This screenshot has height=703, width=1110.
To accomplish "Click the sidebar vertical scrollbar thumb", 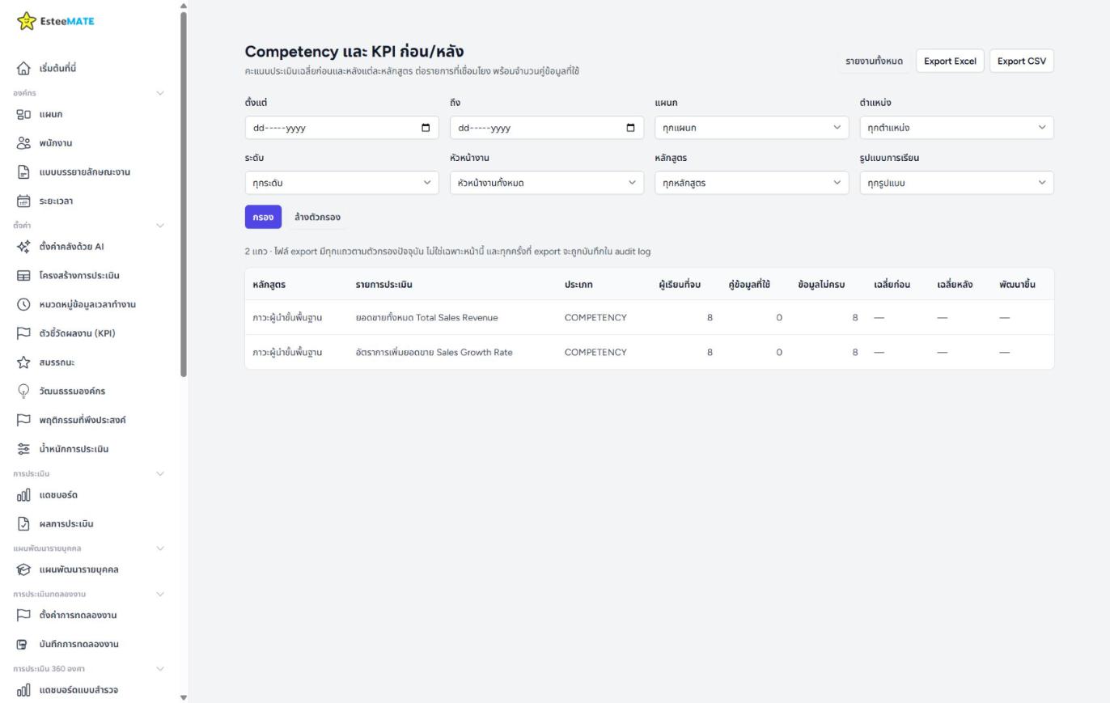I will (184, 194).
